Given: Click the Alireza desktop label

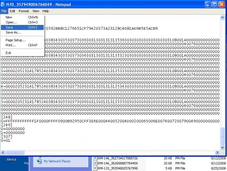Looking at the screenshot, I should point(11,159).
